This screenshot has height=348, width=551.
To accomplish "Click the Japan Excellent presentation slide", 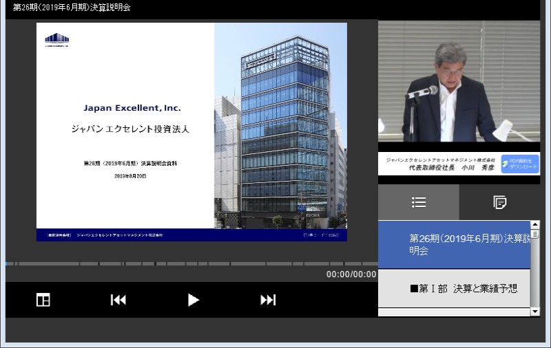I will tap(192, 132).
